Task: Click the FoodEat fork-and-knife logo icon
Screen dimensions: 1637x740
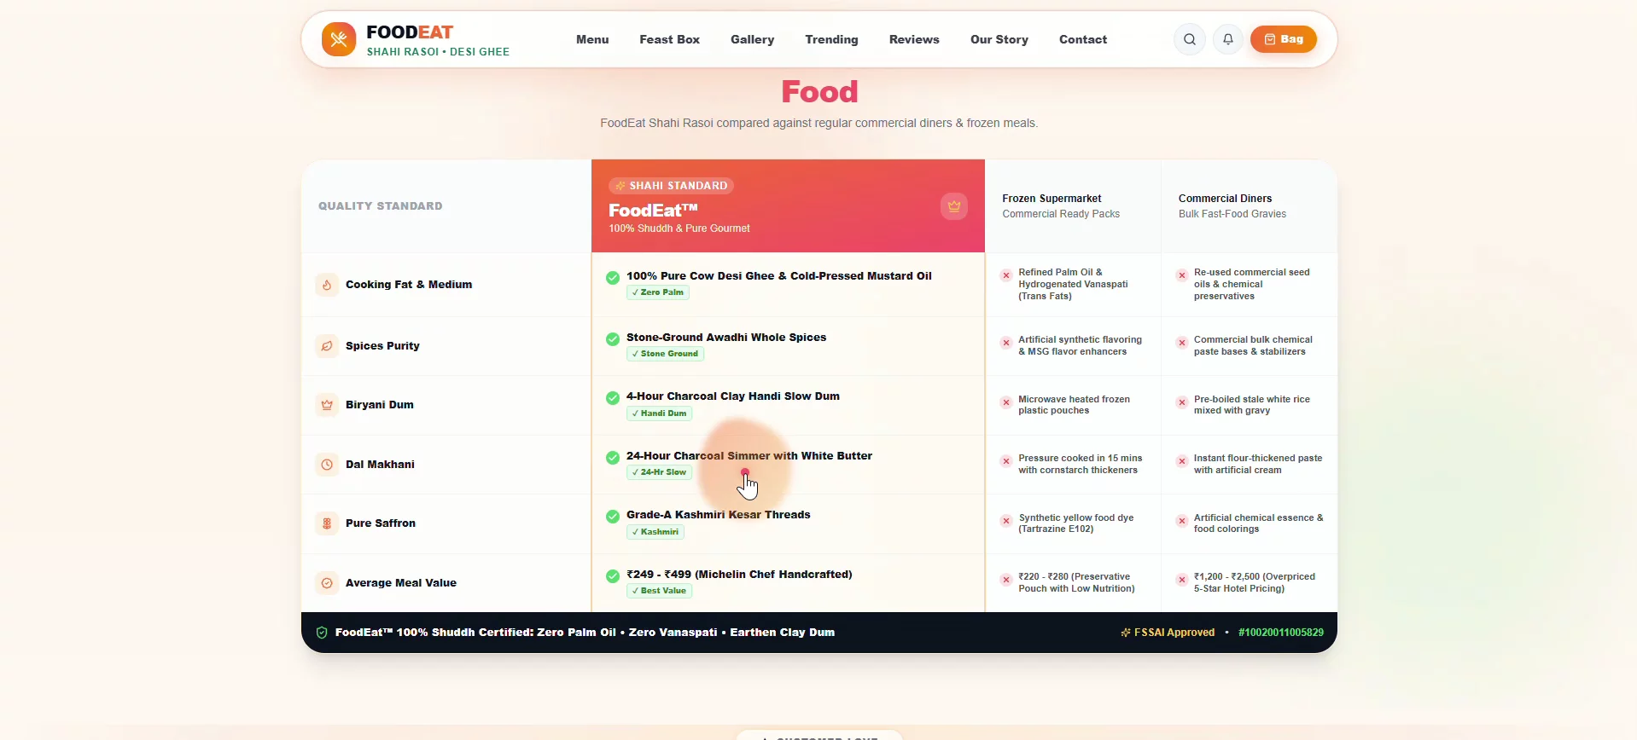Action: (339, 39)
